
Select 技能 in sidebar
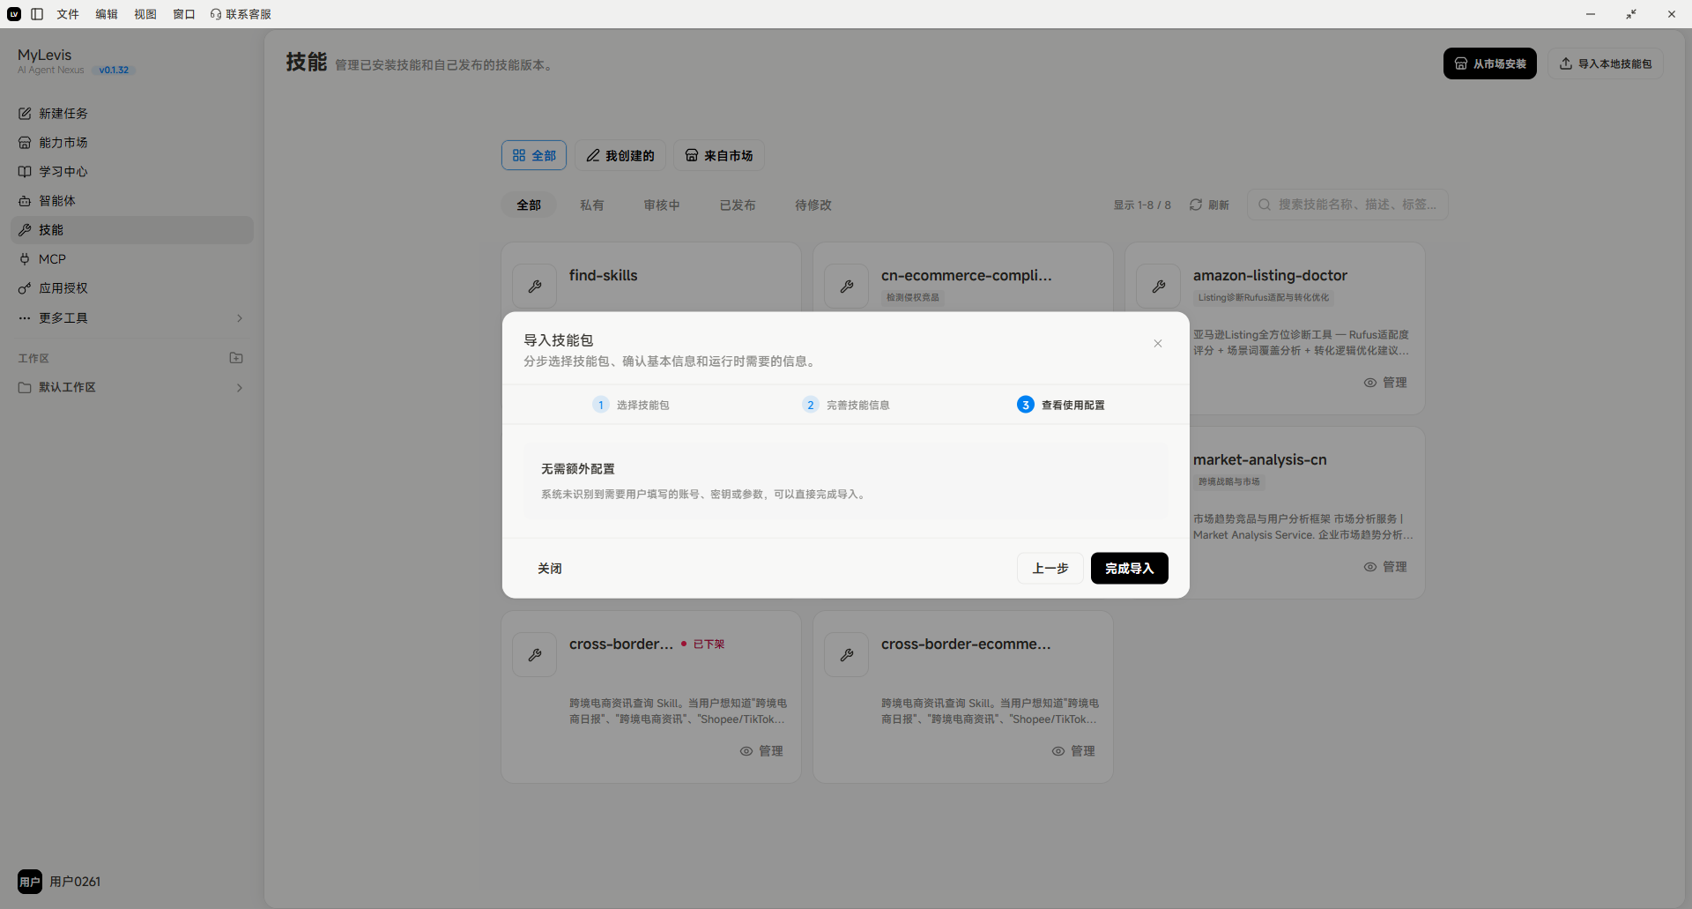pyautogui.click(x=132, y=230)
